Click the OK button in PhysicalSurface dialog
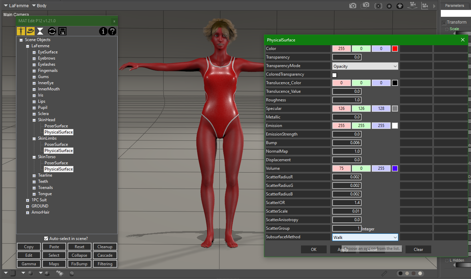 pyautogui.click(x=314, y=250)
